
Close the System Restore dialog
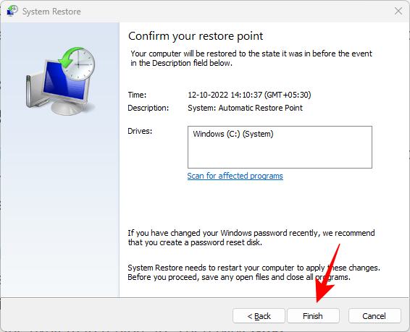coord(398,11)
